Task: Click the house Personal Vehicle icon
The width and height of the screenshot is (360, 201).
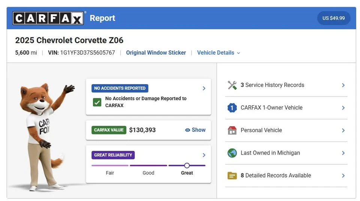Action: 232,130
